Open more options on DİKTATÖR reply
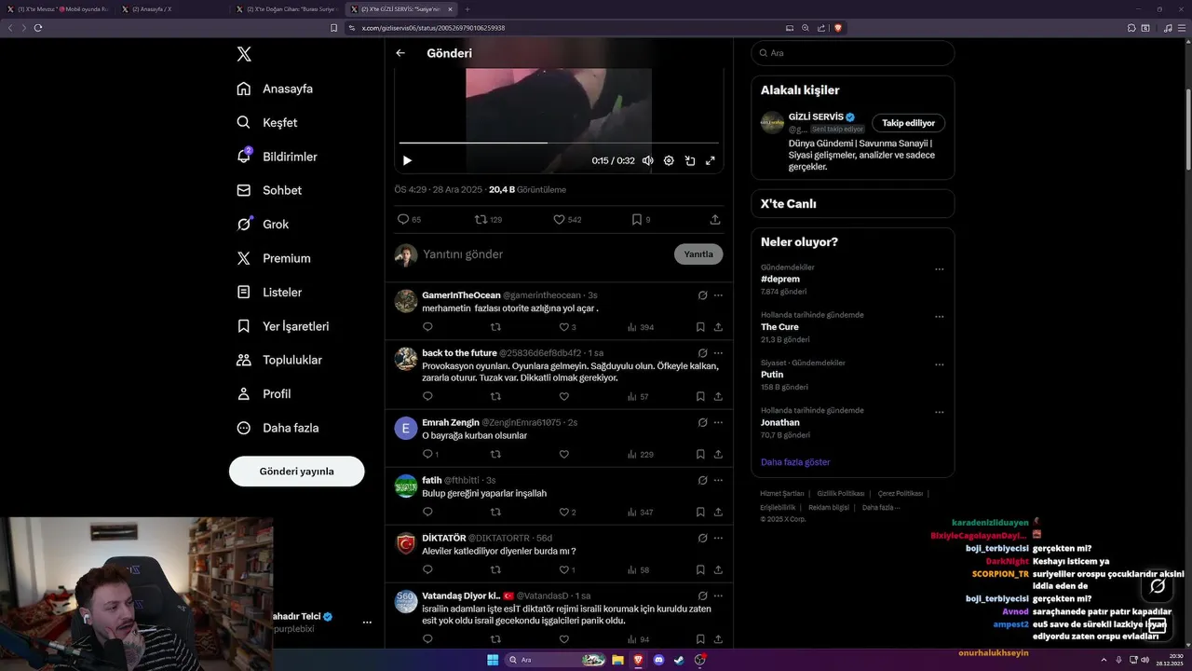This screenshot has height=671, width=1192. pyautogui.click(x=718, y=538)
